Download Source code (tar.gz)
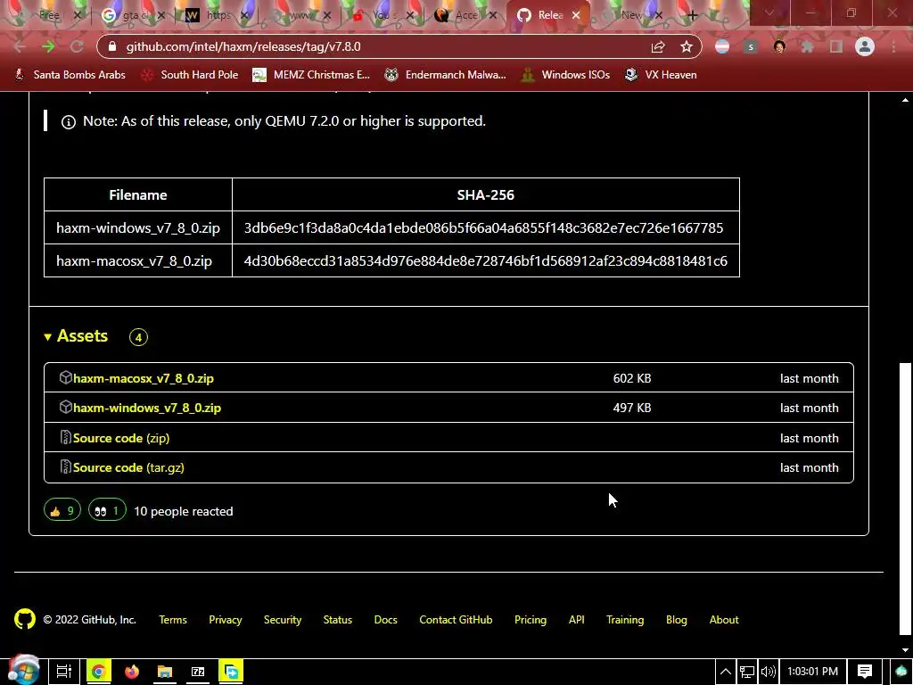 tap(128, 467)
